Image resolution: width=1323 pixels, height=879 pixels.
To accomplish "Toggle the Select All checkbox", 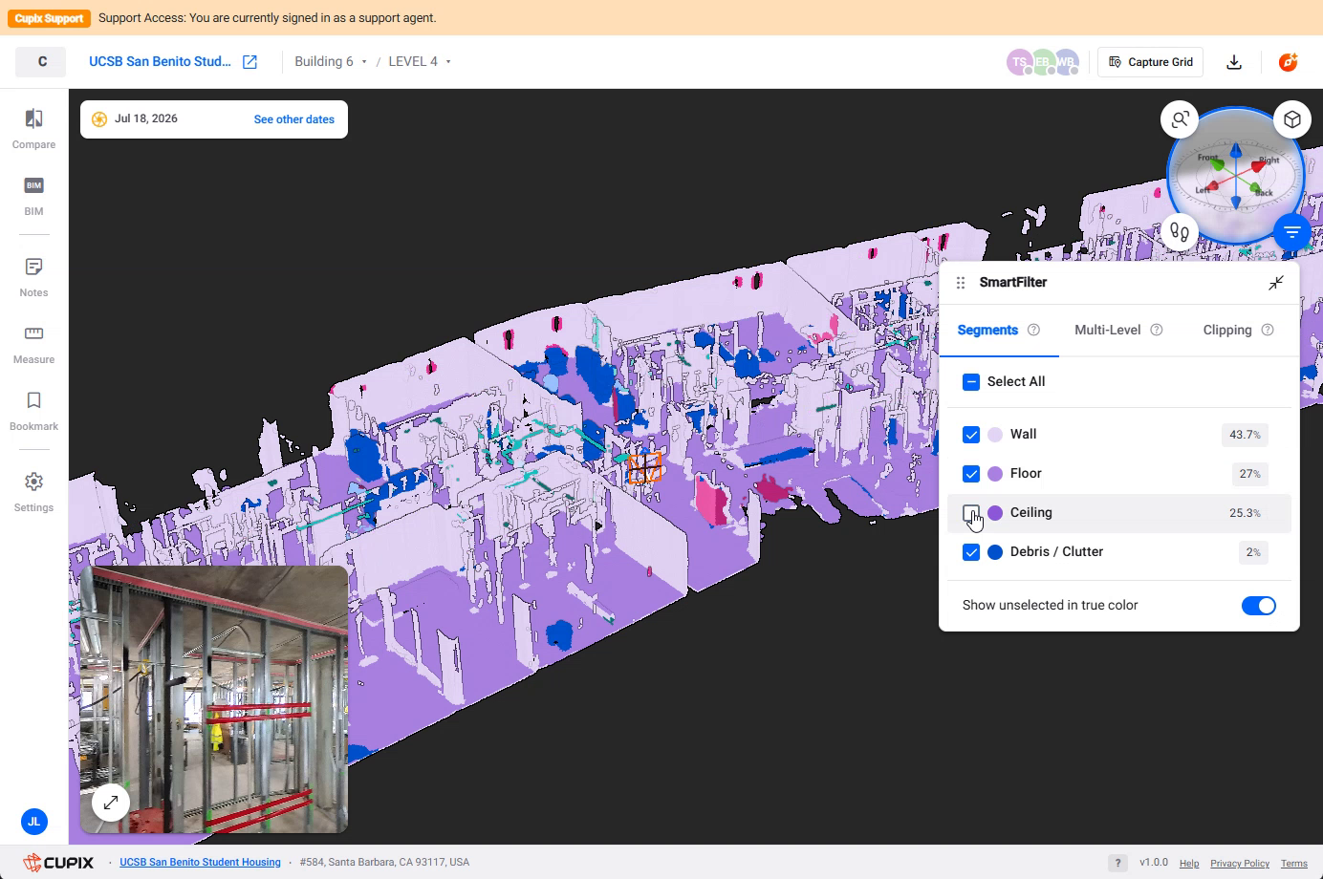I will click(x=971, y=382).
